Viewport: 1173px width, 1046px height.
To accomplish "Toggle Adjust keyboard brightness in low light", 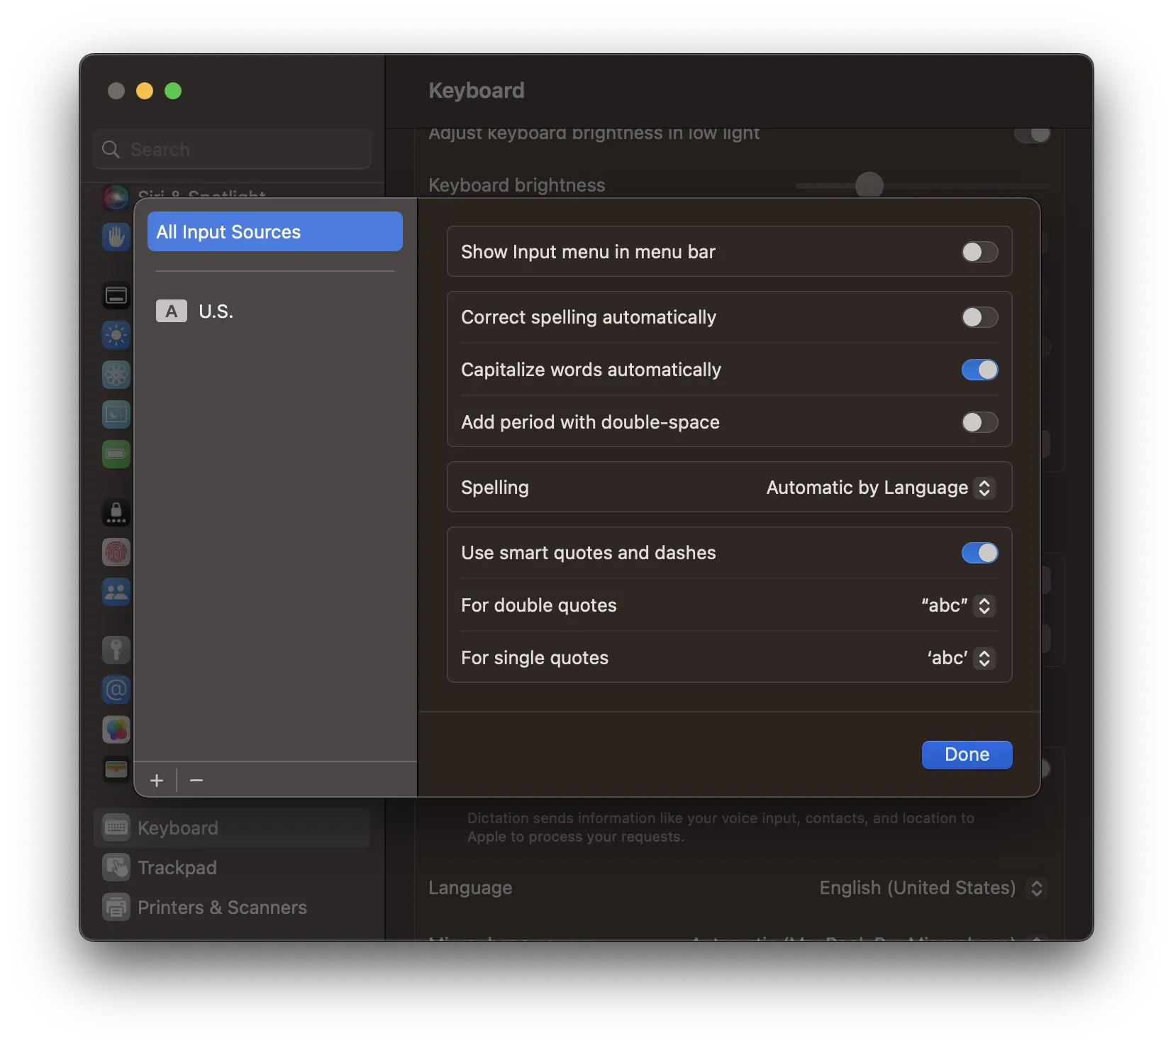I will (x=1032, y=133).
